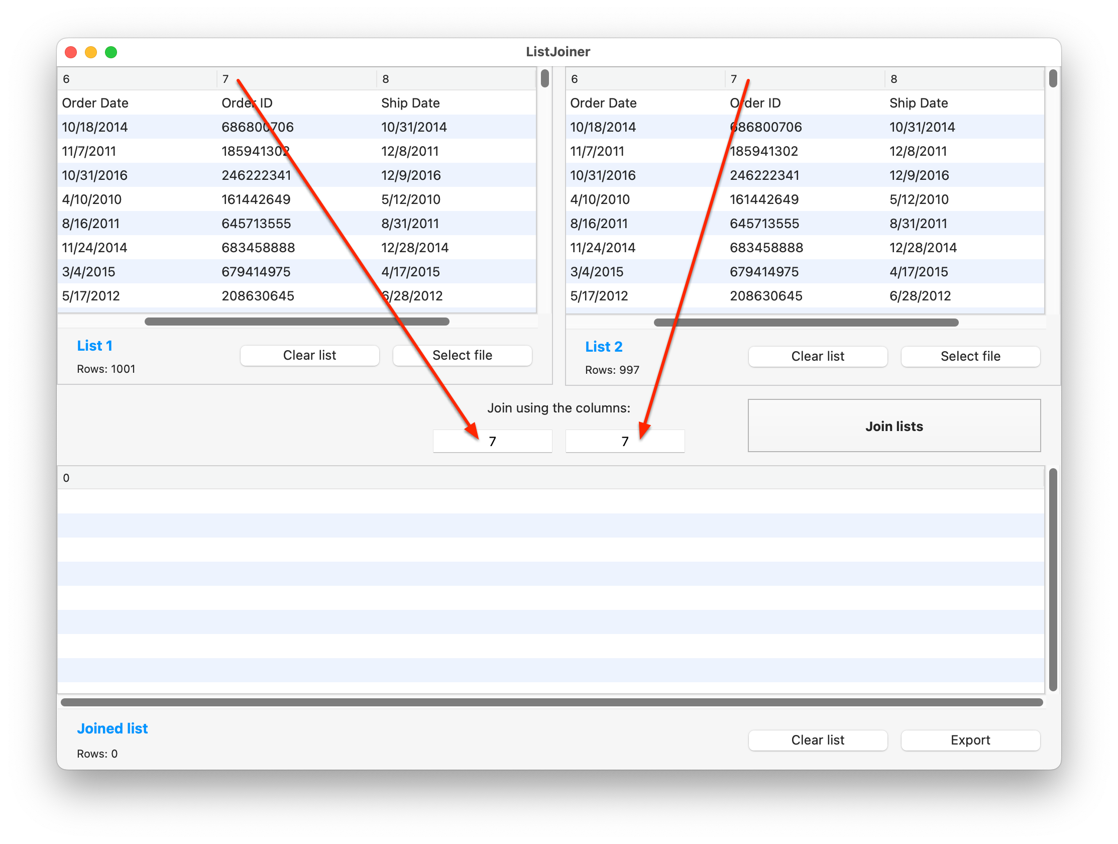The image size is (1118, 844).
Task: Click Select file for List 1
Action: tap(462, 355)
